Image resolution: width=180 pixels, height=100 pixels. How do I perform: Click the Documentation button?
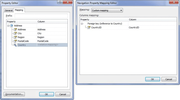tap(14, 94)
